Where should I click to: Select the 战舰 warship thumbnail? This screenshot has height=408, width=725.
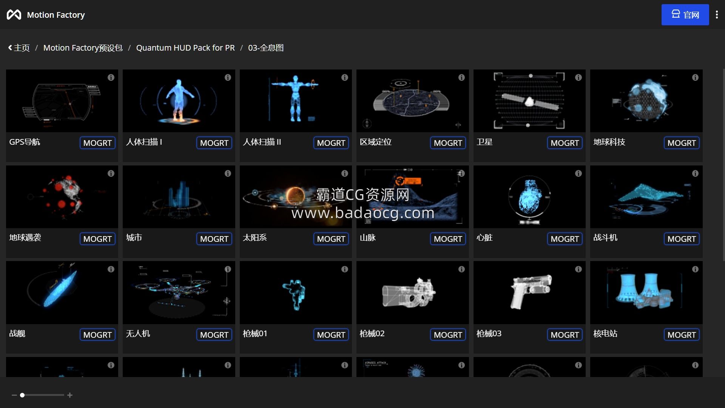tap(62, 293)
